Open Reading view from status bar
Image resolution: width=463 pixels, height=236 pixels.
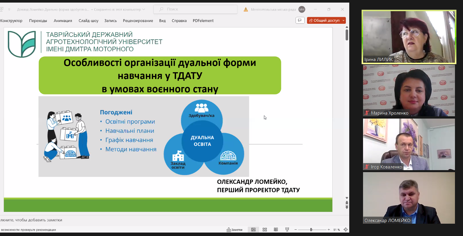point(276,230)
